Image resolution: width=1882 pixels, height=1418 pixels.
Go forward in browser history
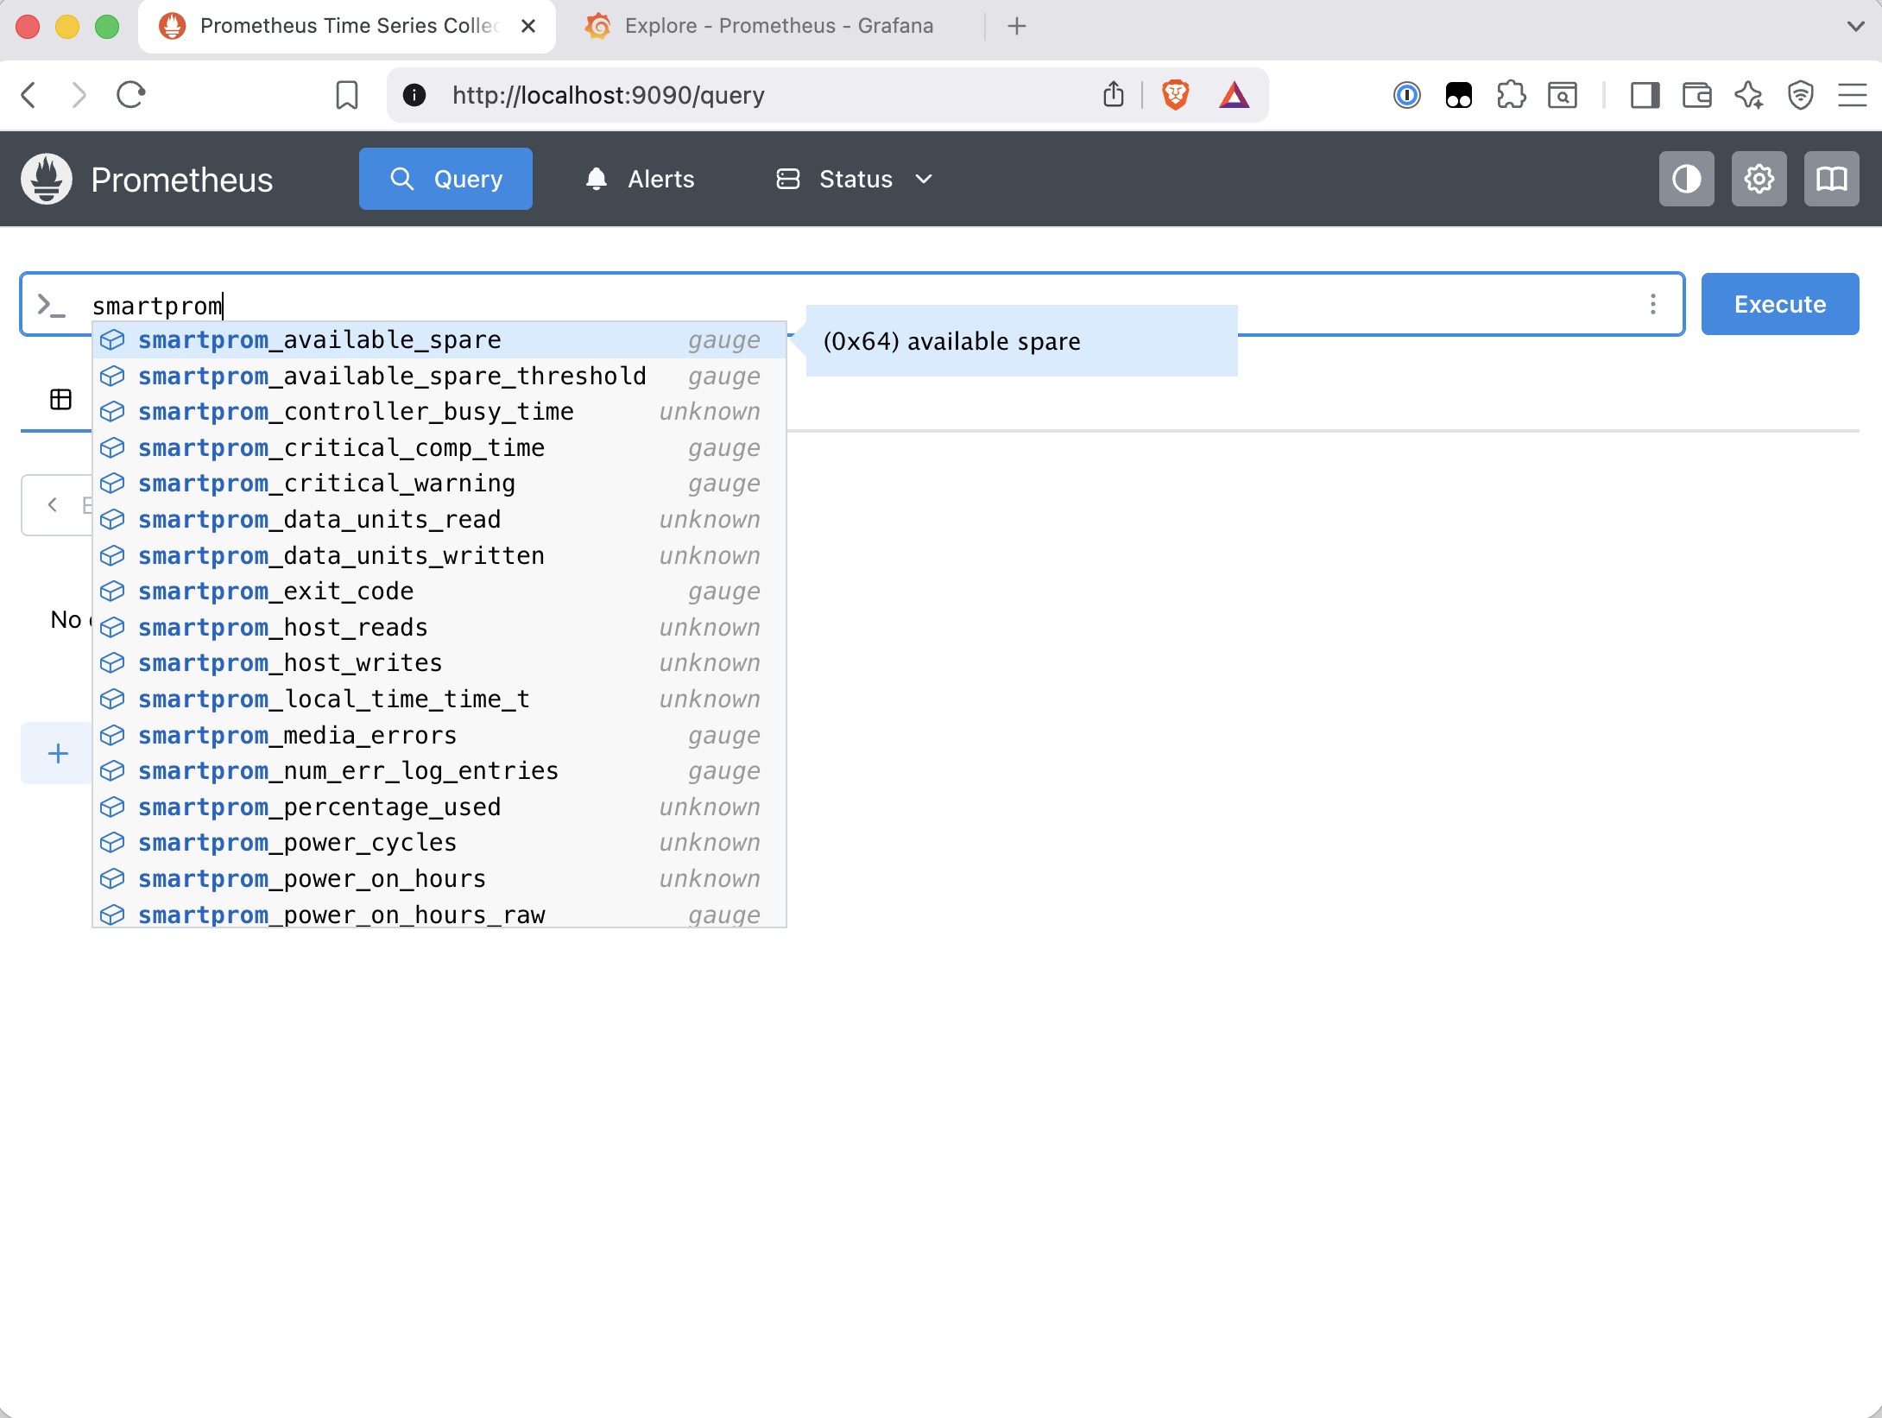pyautogui.click(x=79, y=94)
